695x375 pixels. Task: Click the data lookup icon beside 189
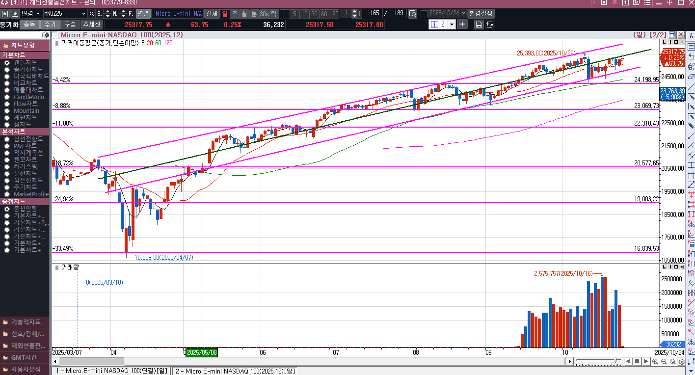412,14
